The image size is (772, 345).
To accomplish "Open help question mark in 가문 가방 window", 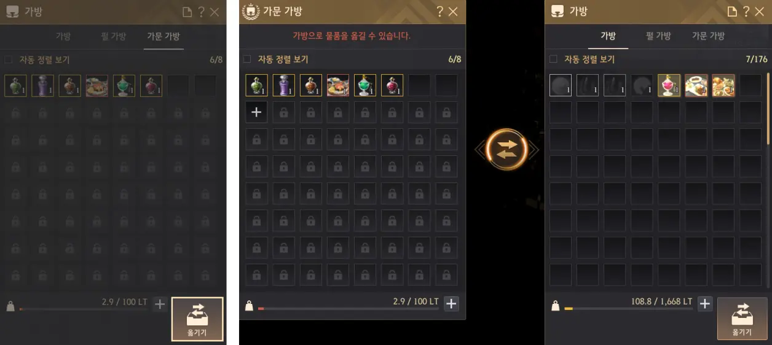I will coord(439,11).
